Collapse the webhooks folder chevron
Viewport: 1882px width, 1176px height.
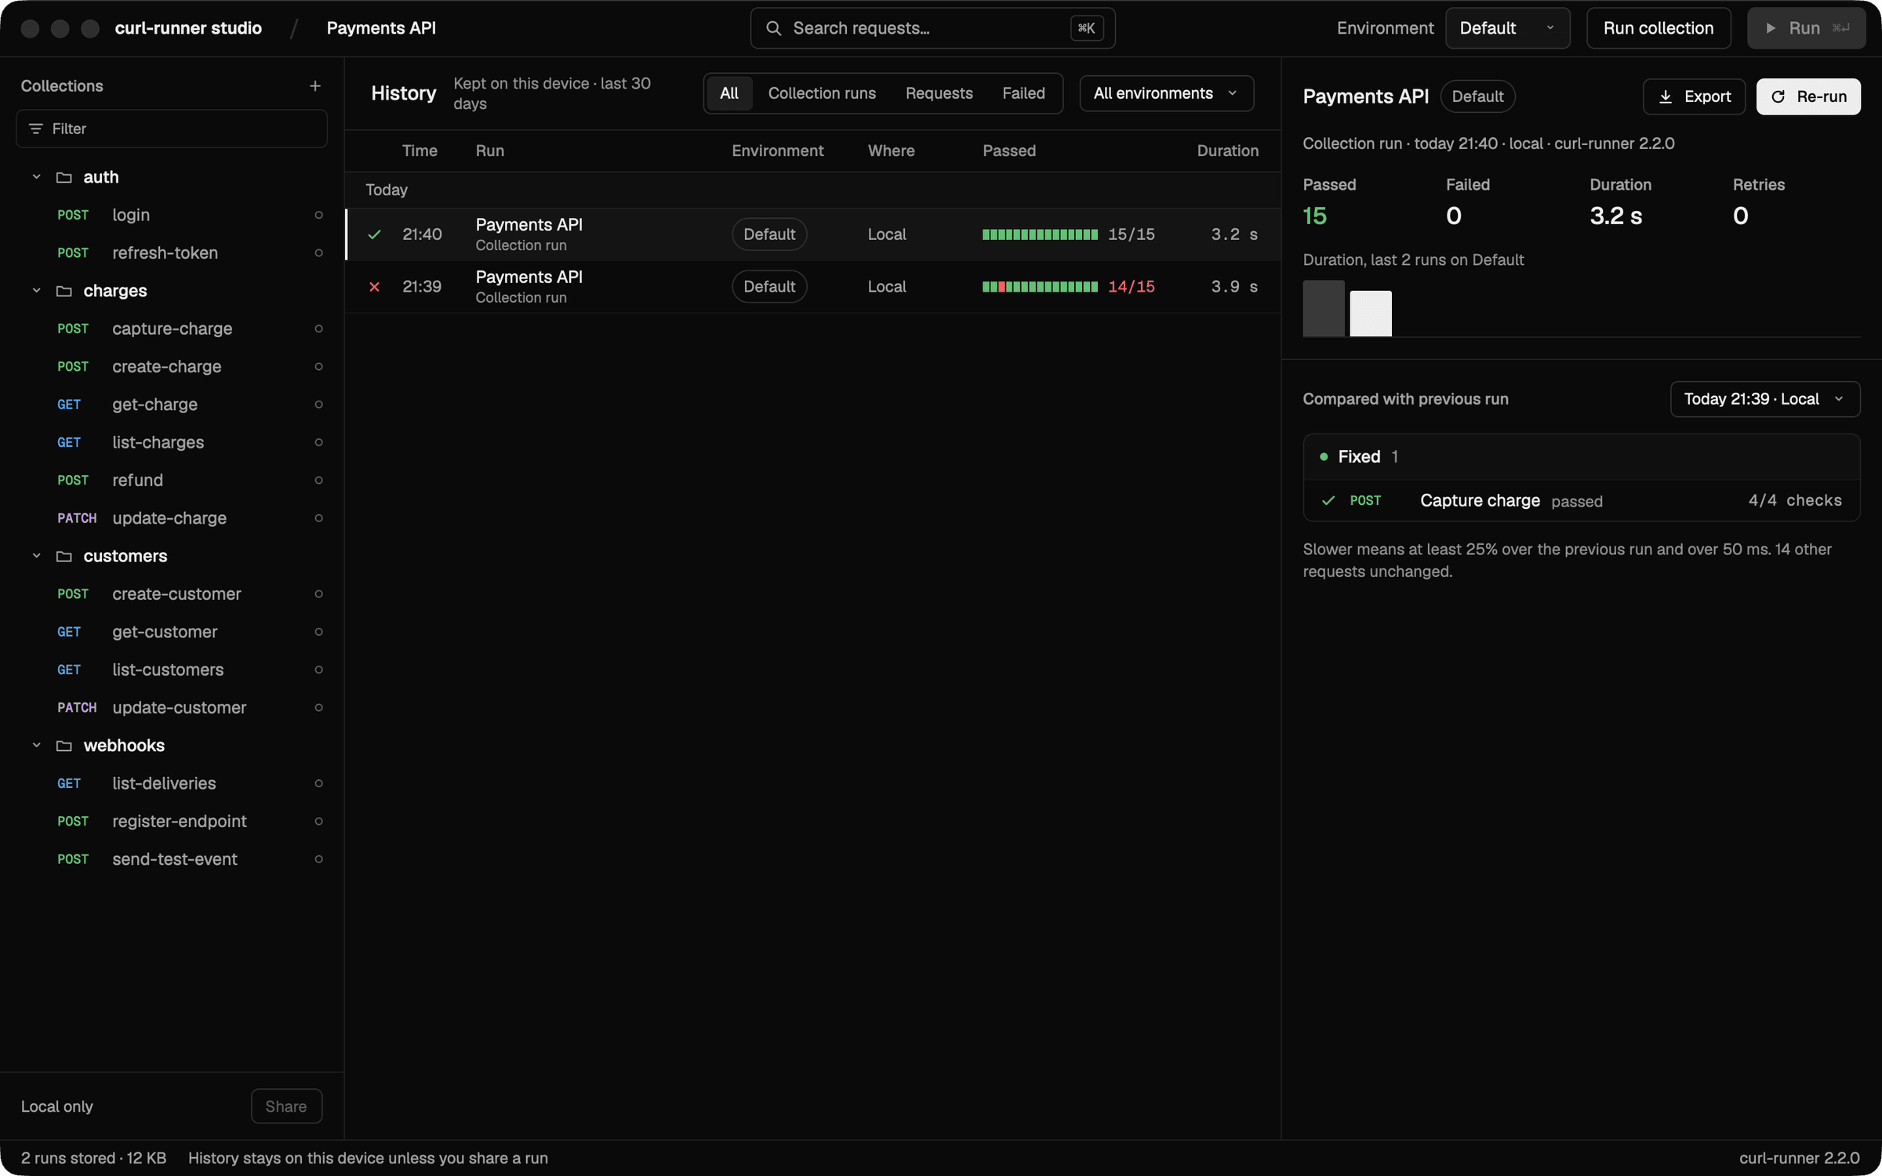[36, 746]
